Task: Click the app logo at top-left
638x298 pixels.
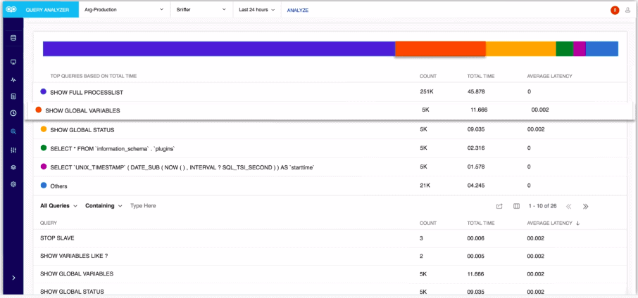Action: pyautogui.click(x=11, y=10)
